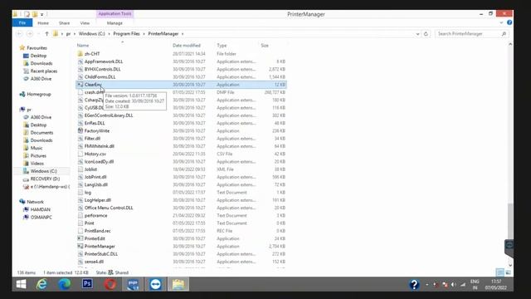The image size is (531, 299).
Task: Select the PrintBand.rec file
Action: 98,231
